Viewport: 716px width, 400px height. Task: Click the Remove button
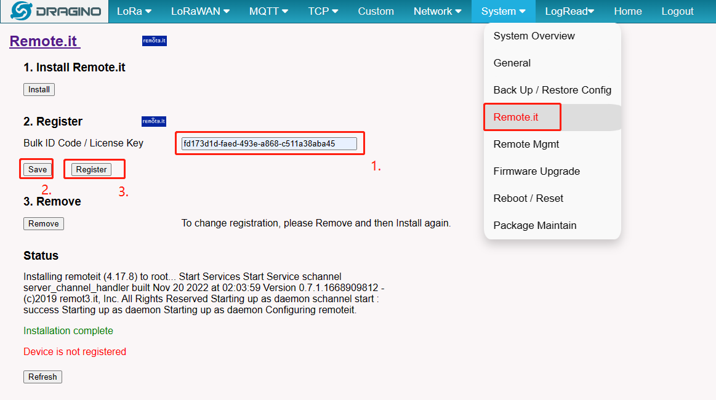(43, 224)
